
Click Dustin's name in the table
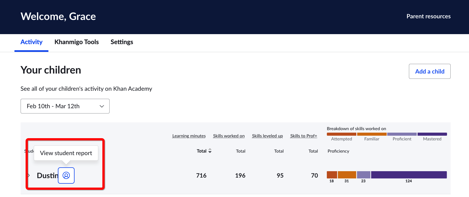[48, 175]
